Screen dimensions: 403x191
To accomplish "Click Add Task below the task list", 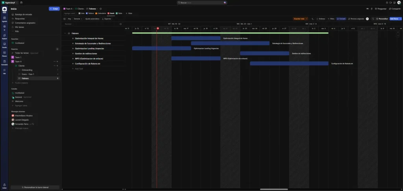I will point(79,69).
